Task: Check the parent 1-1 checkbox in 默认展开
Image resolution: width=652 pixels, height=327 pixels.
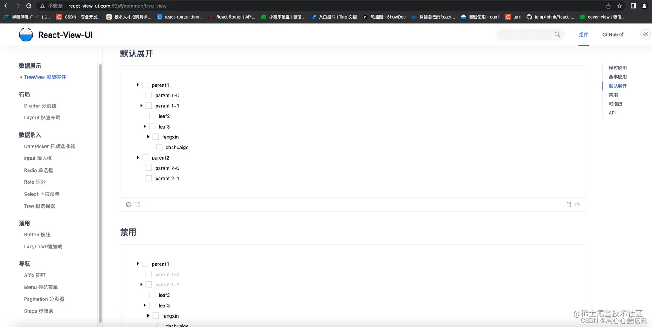Action: pyautogui.click(x=149, y=106)
